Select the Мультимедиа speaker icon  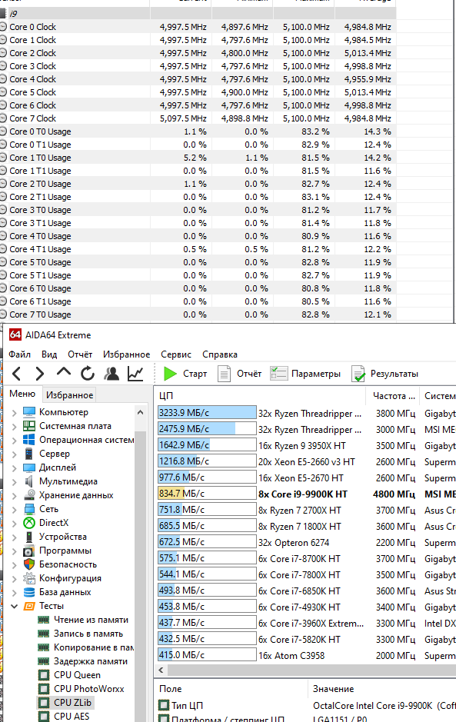click(x=29, y=481)
